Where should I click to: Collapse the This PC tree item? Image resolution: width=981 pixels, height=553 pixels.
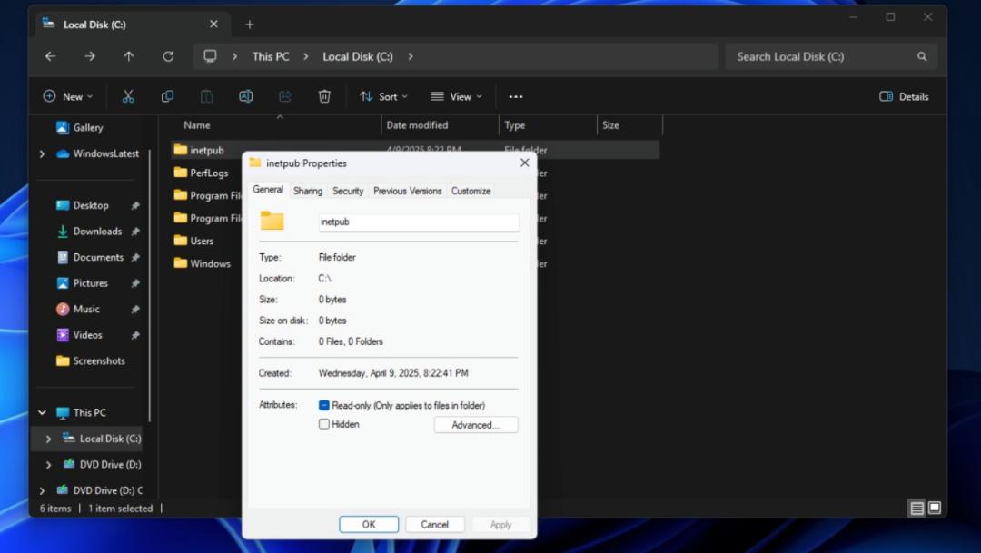(41, 412)
